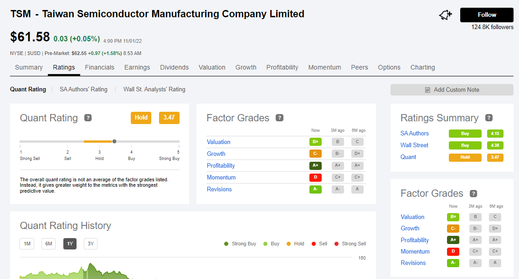Click the Wall Street 4.38 score badge

(495, 145)
